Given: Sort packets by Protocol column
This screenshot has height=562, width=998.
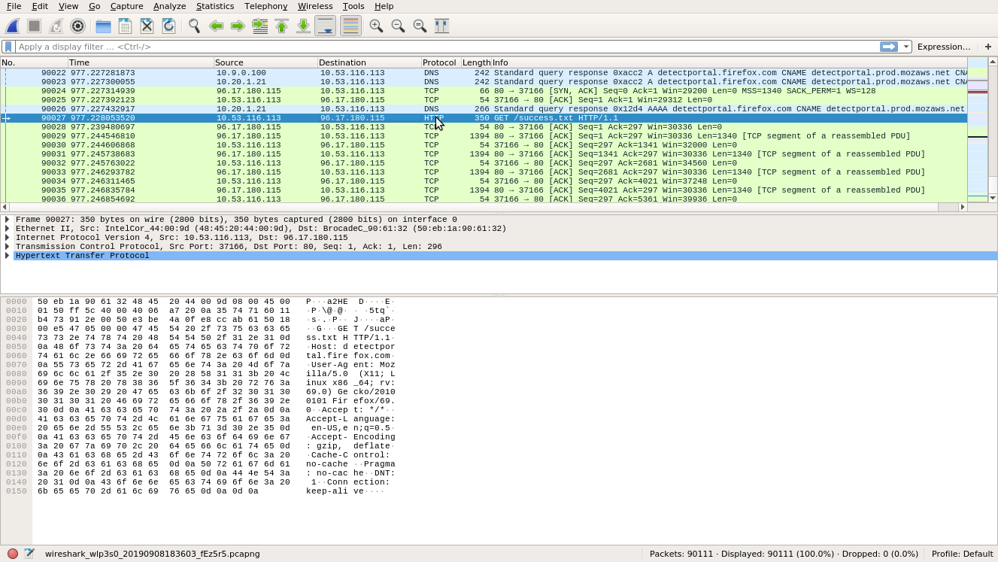Looking at the screenshot, I should [x=441, y=62].
